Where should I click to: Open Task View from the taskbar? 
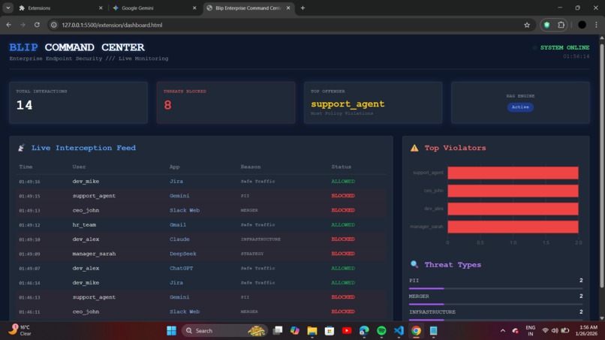tap(278, 331)
